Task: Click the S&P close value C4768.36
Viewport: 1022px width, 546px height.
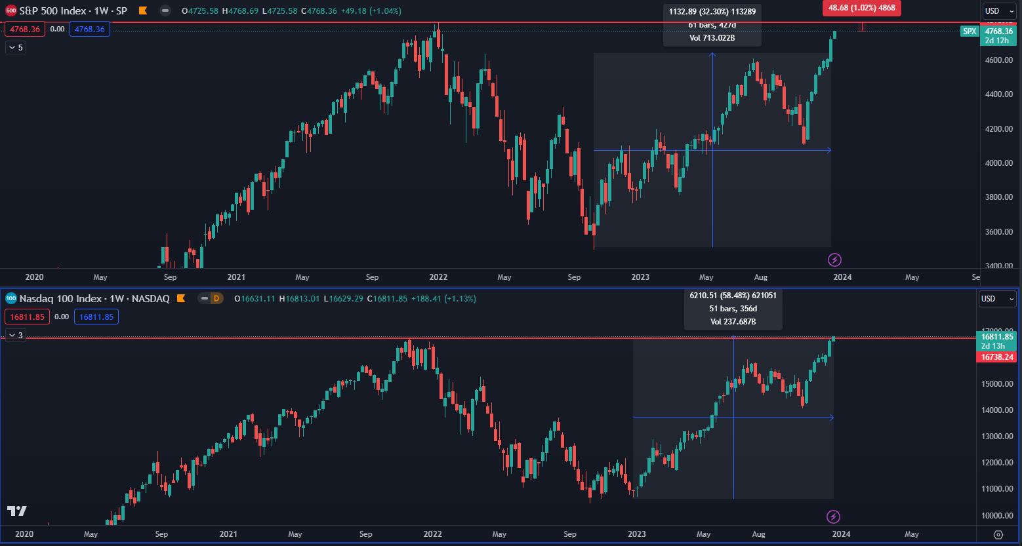Action: (319, 10)
